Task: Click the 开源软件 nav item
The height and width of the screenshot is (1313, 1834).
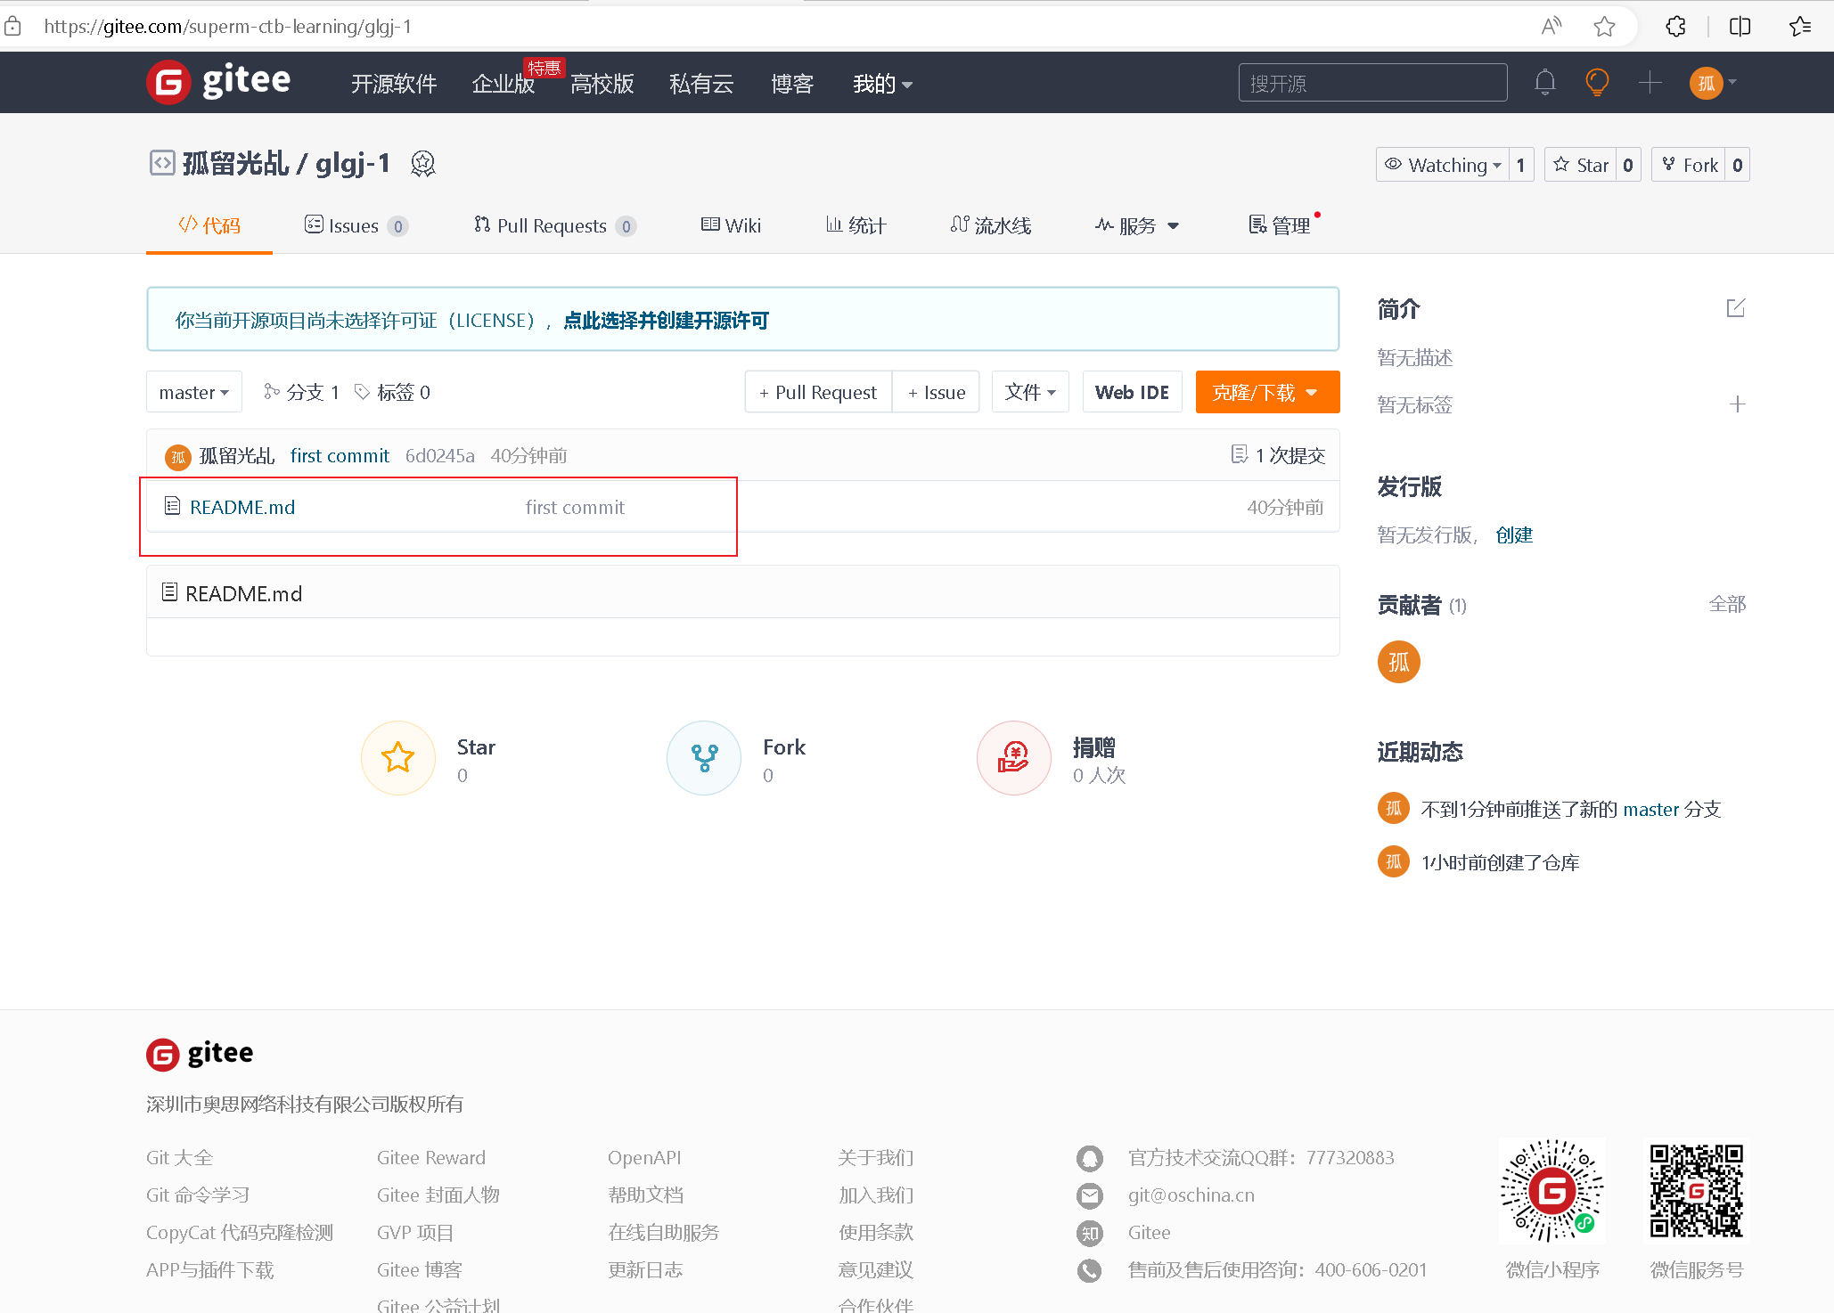Action: [394, 84]
